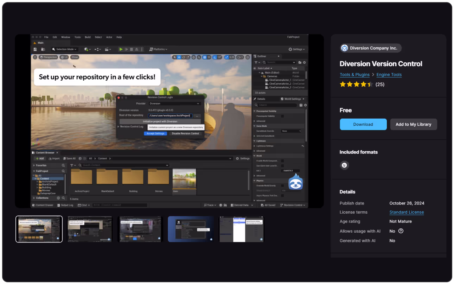This screenshot has width=454, height=284.
Task: Click the Play button in Unreal toolbar
Action: (121, 49)
